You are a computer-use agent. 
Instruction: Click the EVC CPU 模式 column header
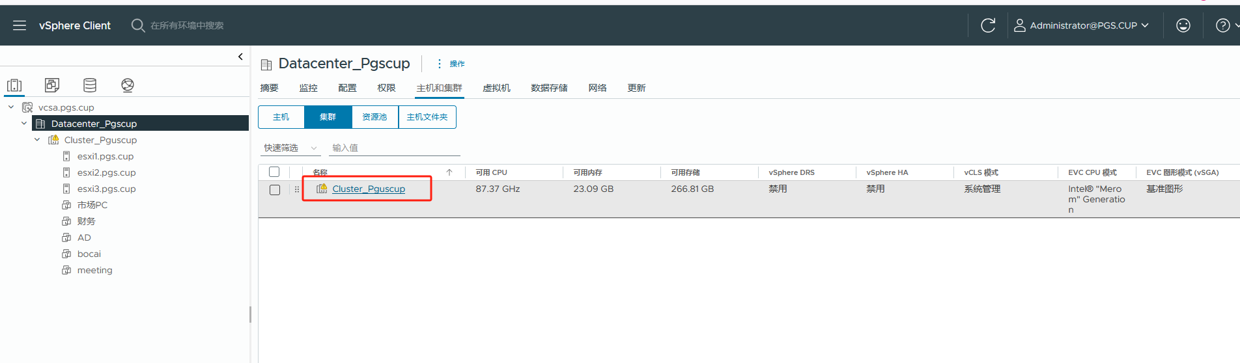coord(1092,172)
